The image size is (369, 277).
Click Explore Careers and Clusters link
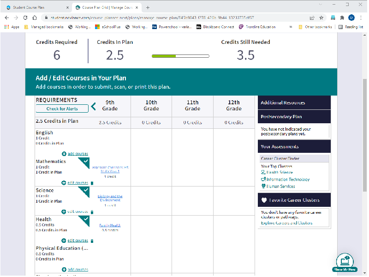pyautogui.click(x=286, y=223)
